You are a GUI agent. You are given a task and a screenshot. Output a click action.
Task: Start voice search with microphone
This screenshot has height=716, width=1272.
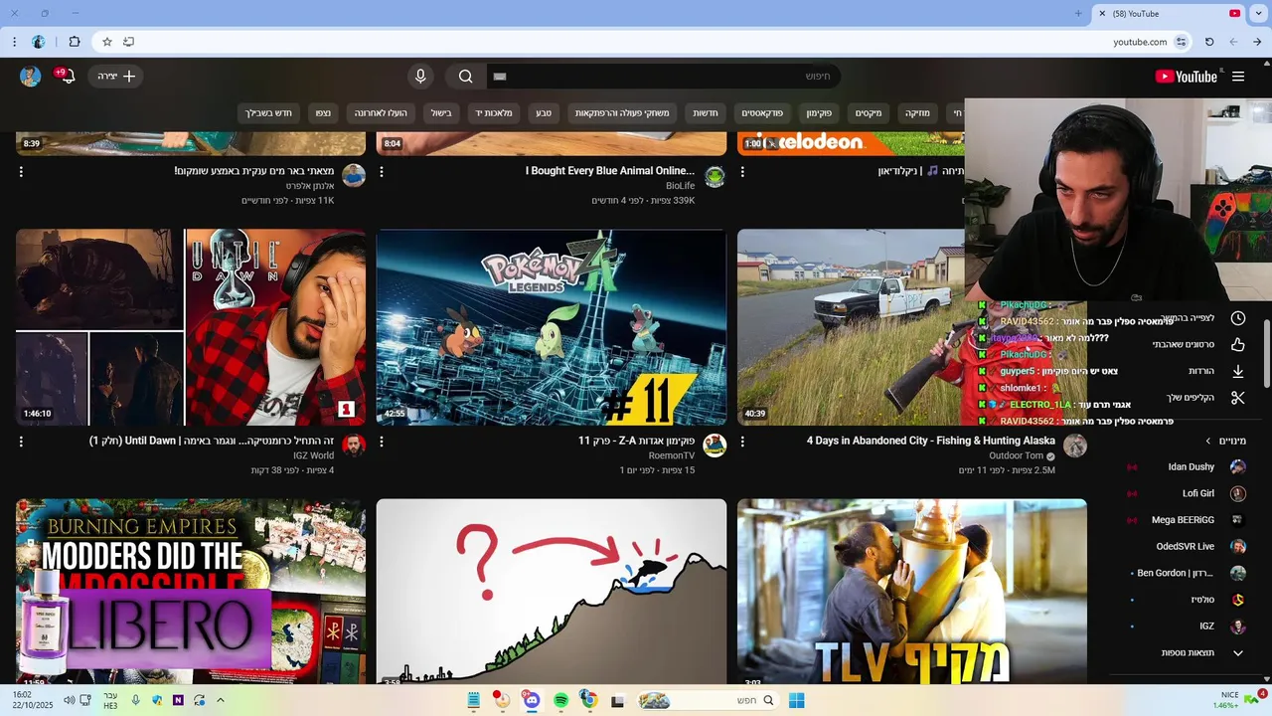pyautogui.click(x=420, y=77)
